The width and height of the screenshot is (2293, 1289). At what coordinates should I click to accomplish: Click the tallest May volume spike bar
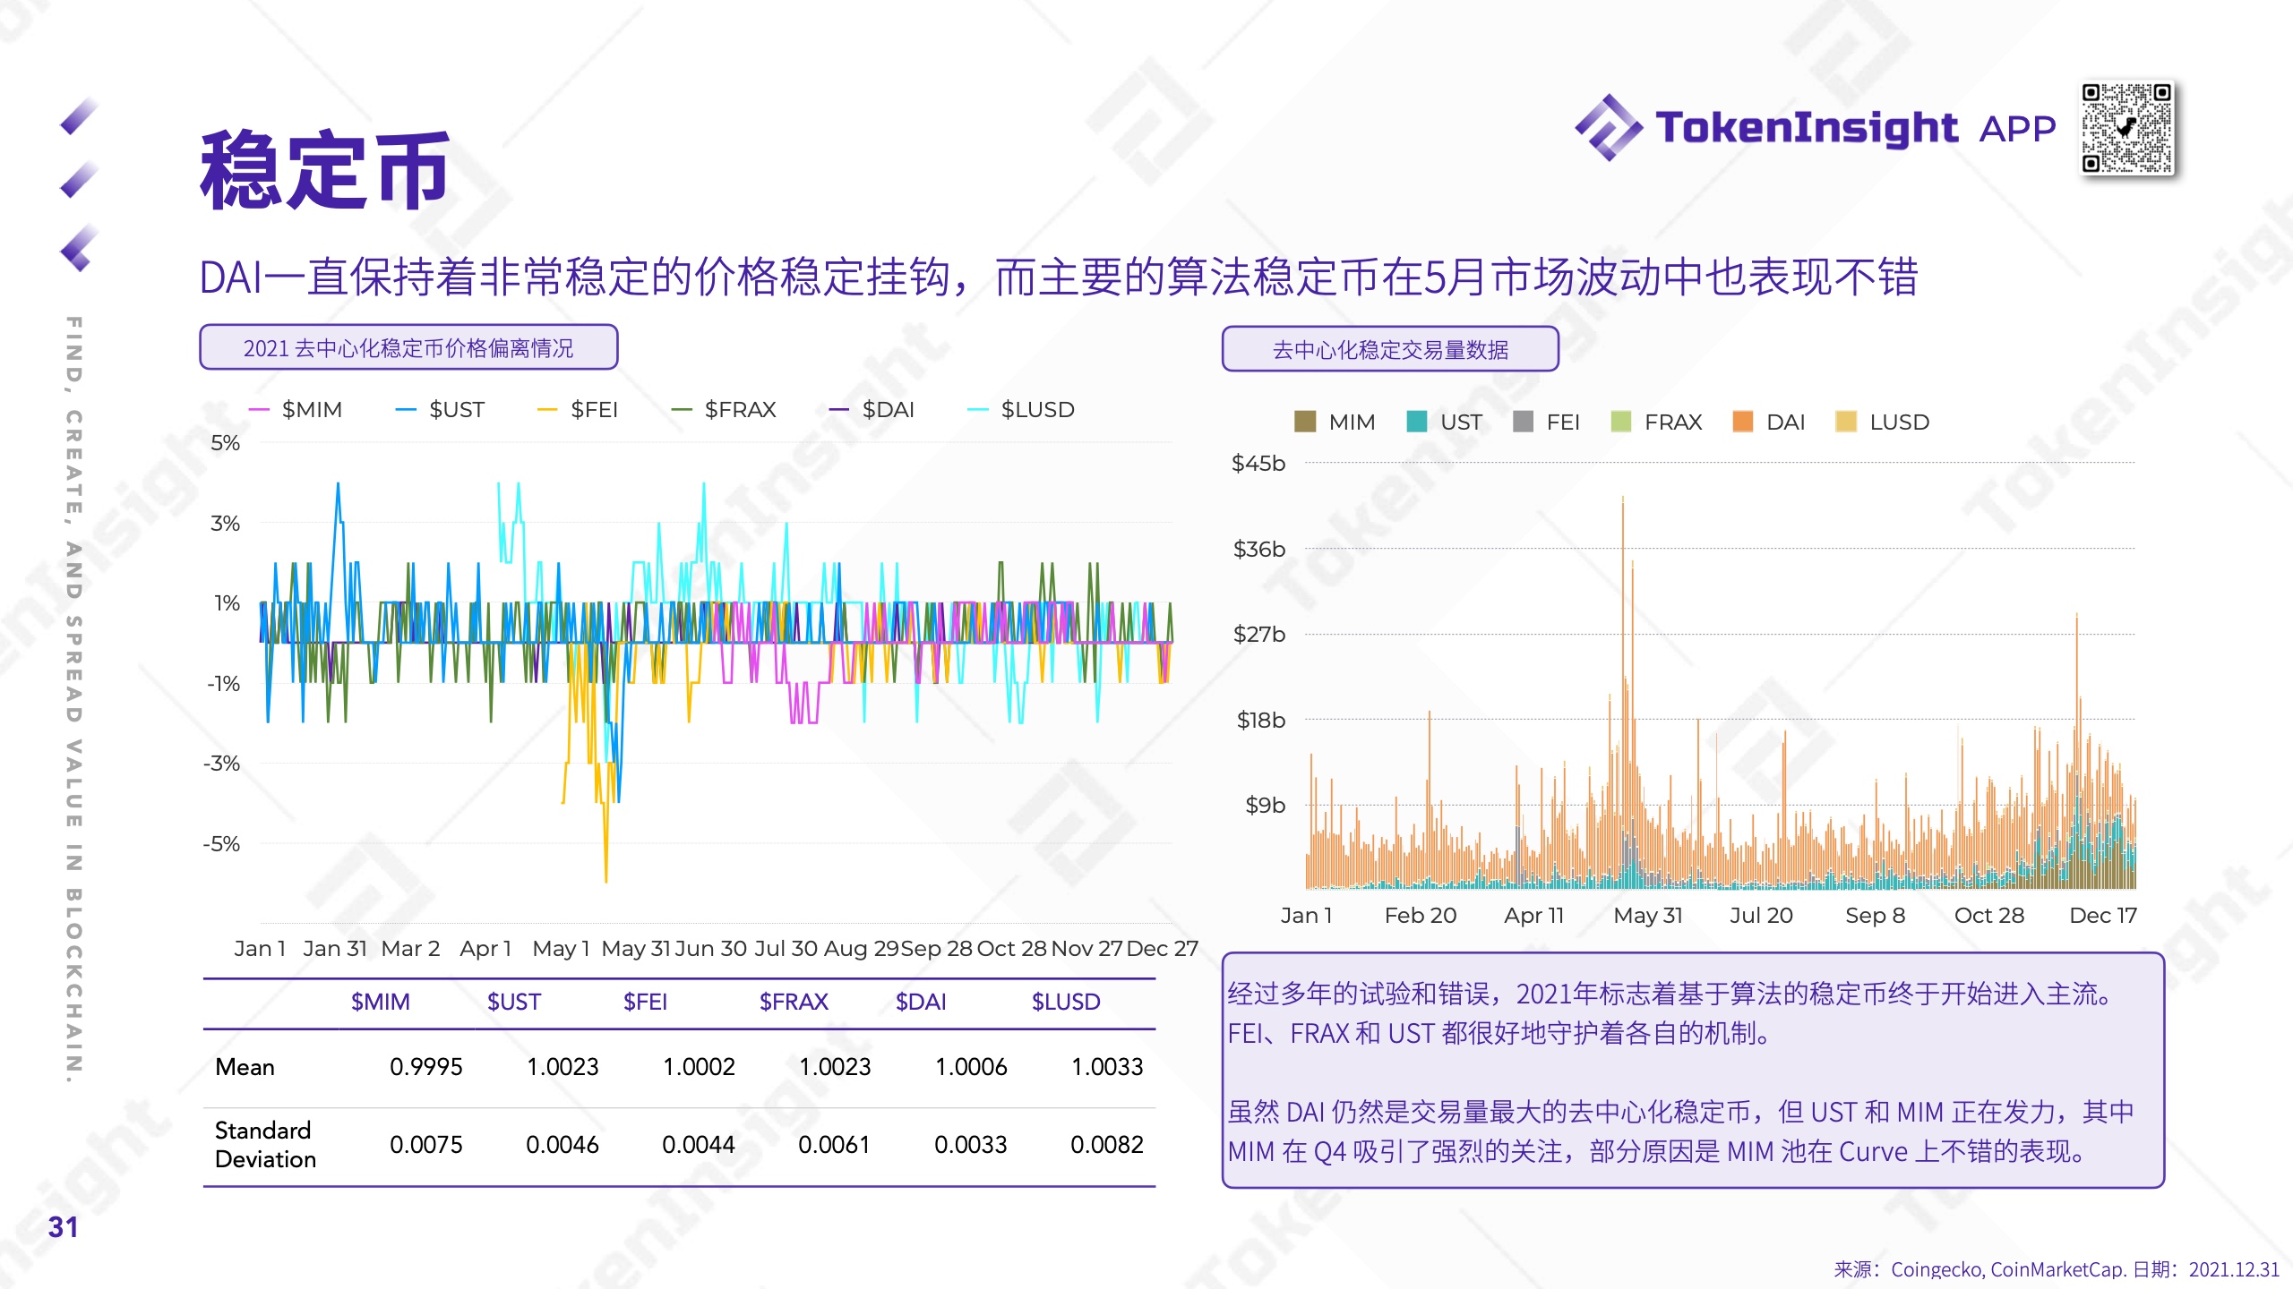point(1622,691)
